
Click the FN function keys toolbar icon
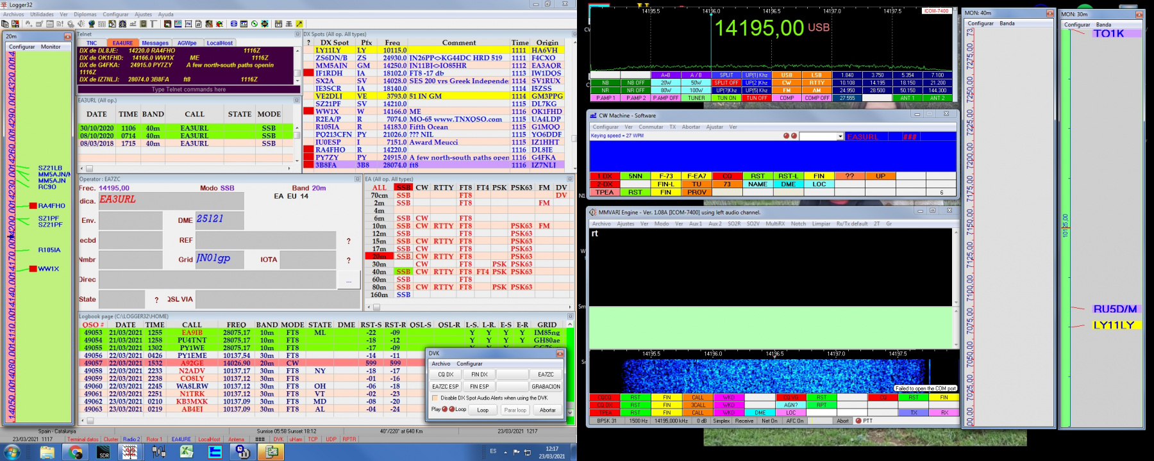tap(188, 24)
